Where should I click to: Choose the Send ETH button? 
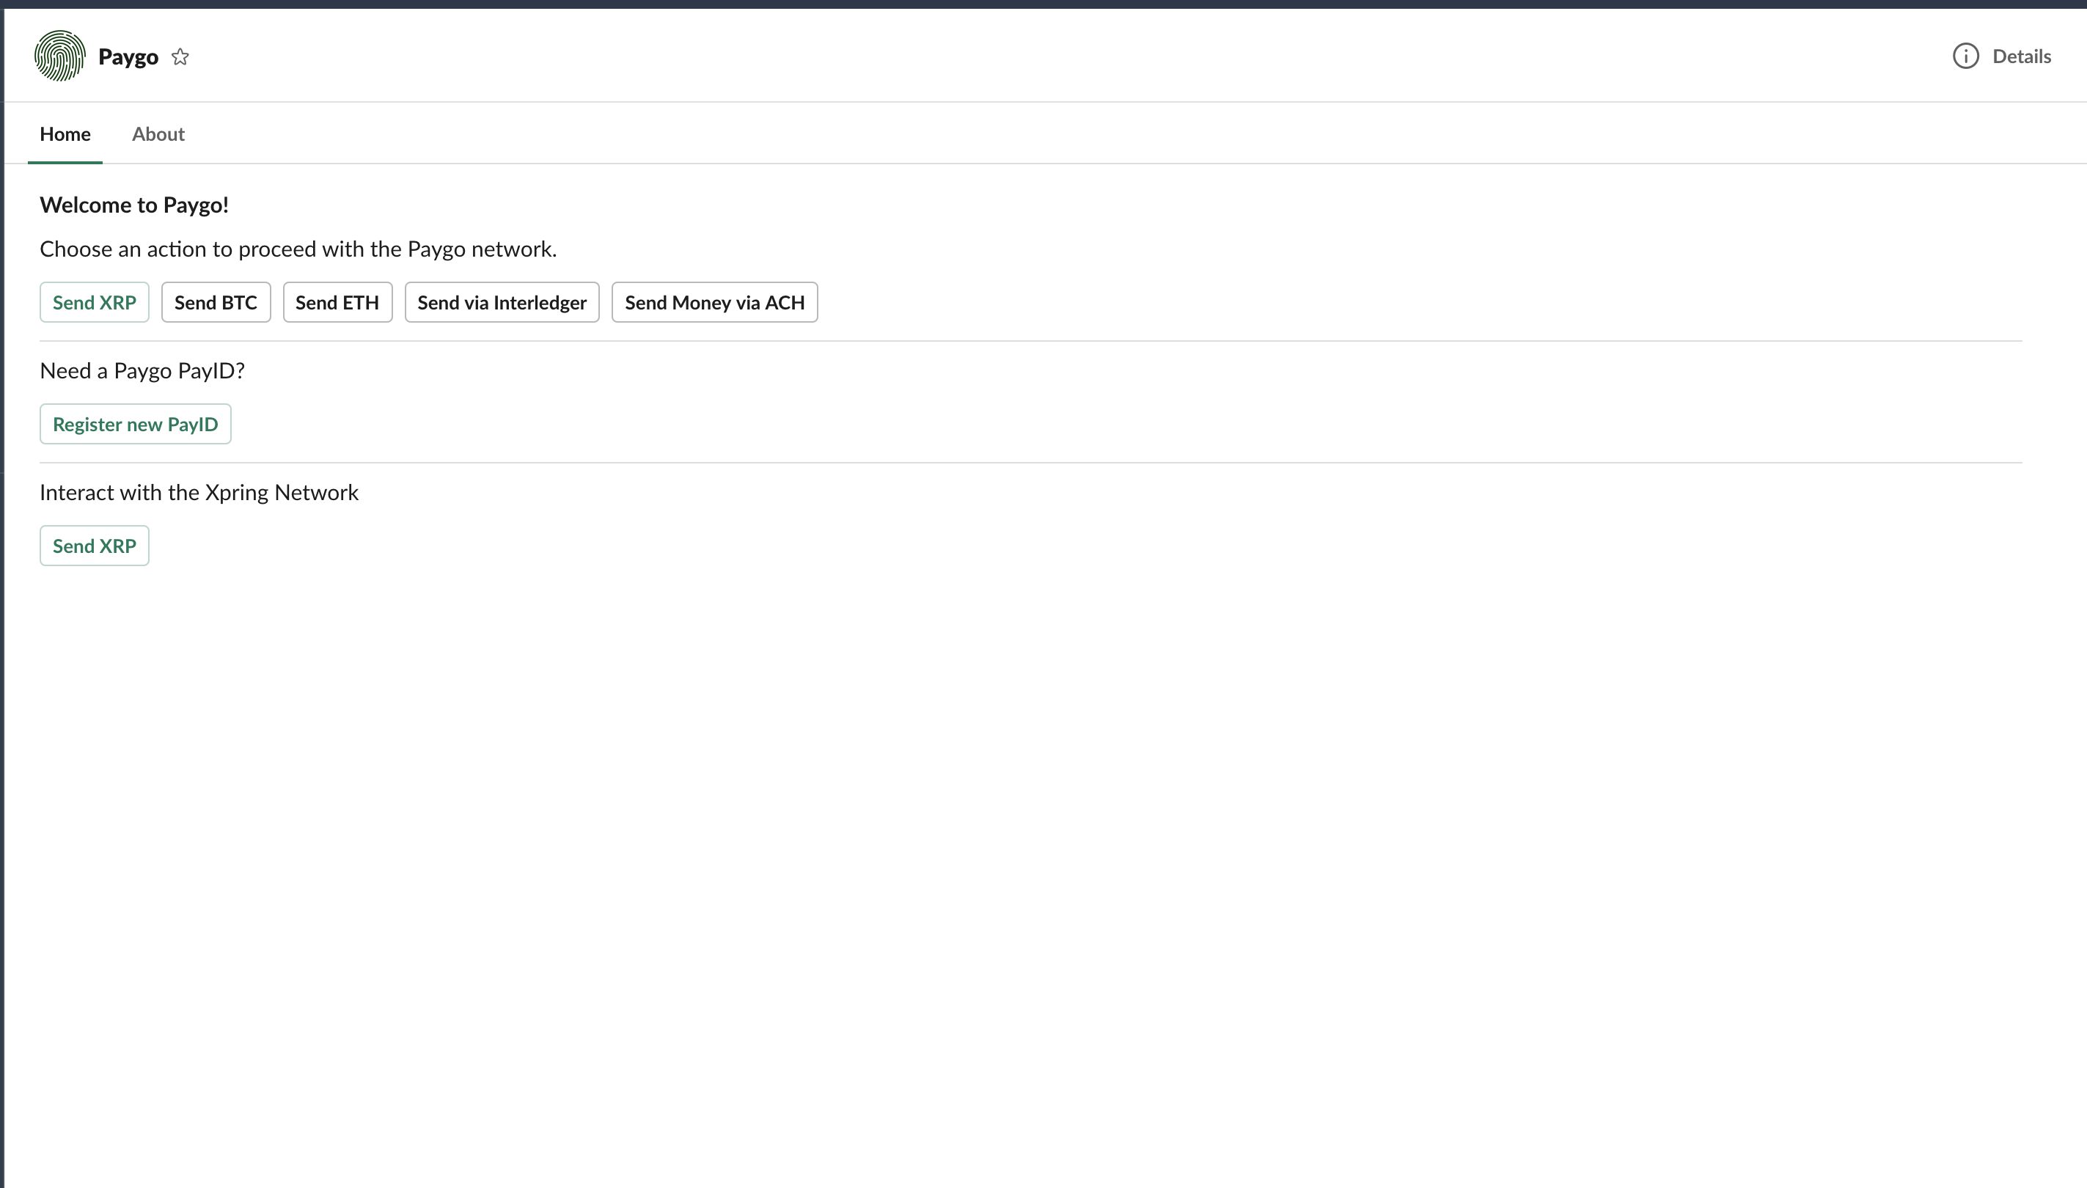[x=337, y=303]
